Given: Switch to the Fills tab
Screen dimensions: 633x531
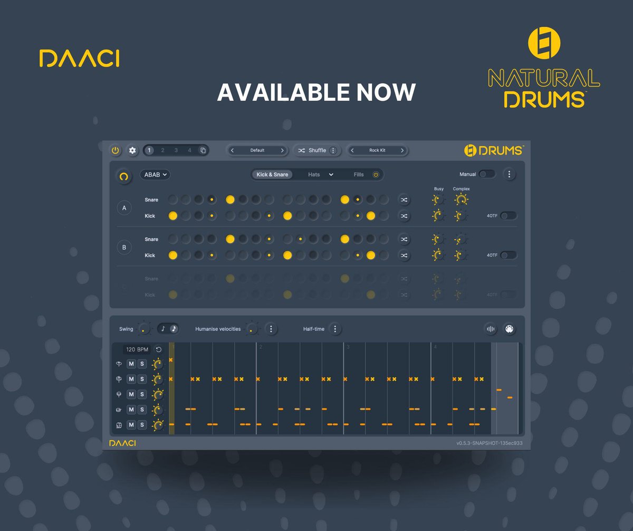Looking at the screenshot, I should [x=359, y=175].
